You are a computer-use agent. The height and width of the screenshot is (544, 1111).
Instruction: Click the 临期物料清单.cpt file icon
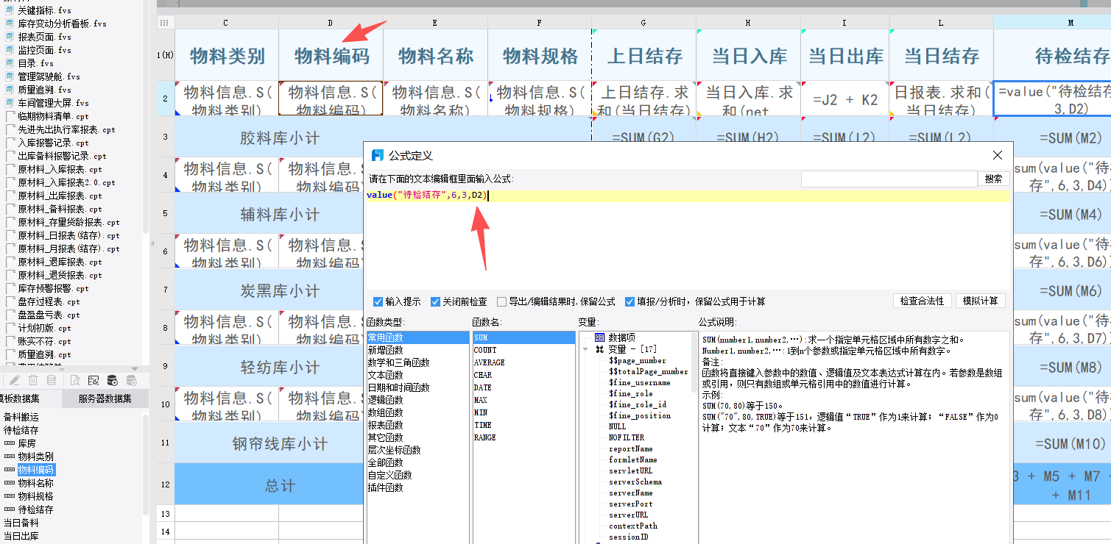(x=10, y=116)
